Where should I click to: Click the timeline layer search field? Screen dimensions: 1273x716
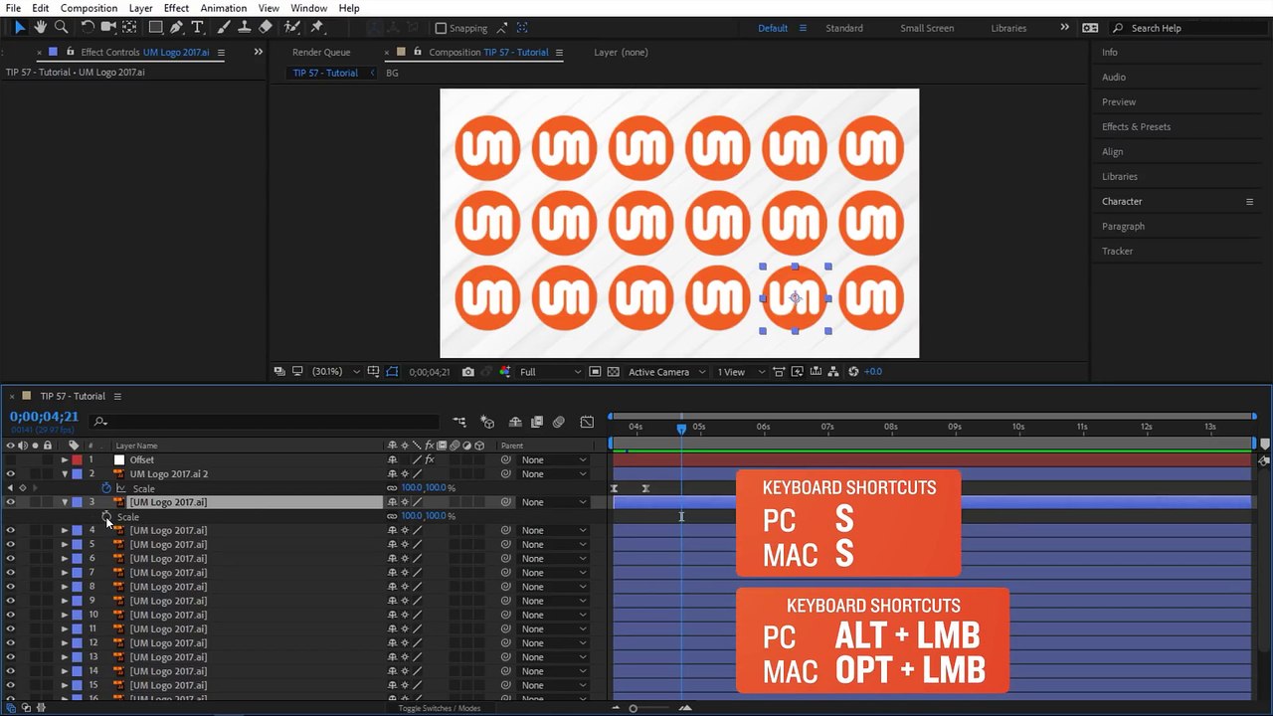click(264, 422)
